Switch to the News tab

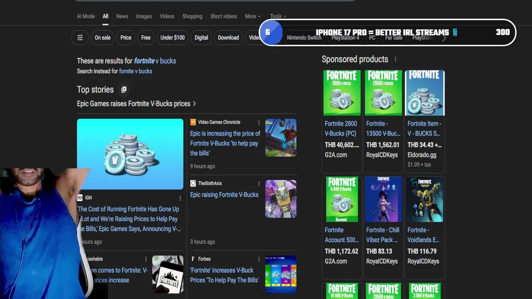(122, 16)
